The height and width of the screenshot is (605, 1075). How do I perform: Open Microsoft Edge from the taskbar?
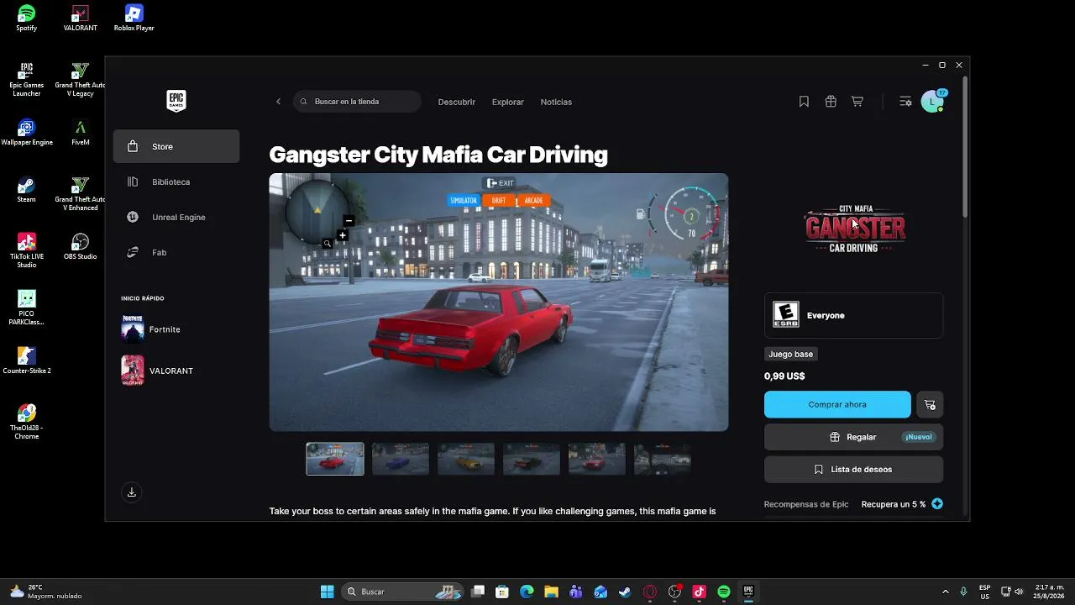(527, 592)
